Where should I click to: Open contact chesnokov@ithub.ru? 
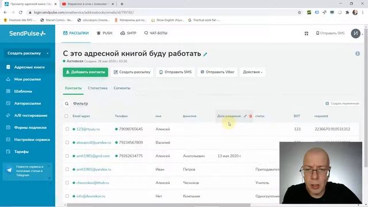pyautogui.click(x=93, y=183)
